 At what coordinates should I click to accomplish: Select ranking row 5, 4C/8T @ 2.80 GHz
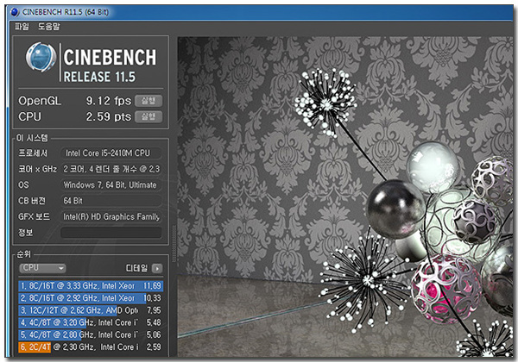coord(91,334)
